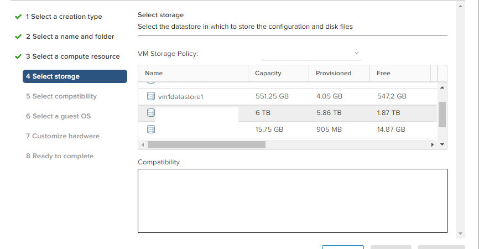Screen dimensions: 479x249
Task: Go to step 1 Select a creation type
Action: pos(64,17)
